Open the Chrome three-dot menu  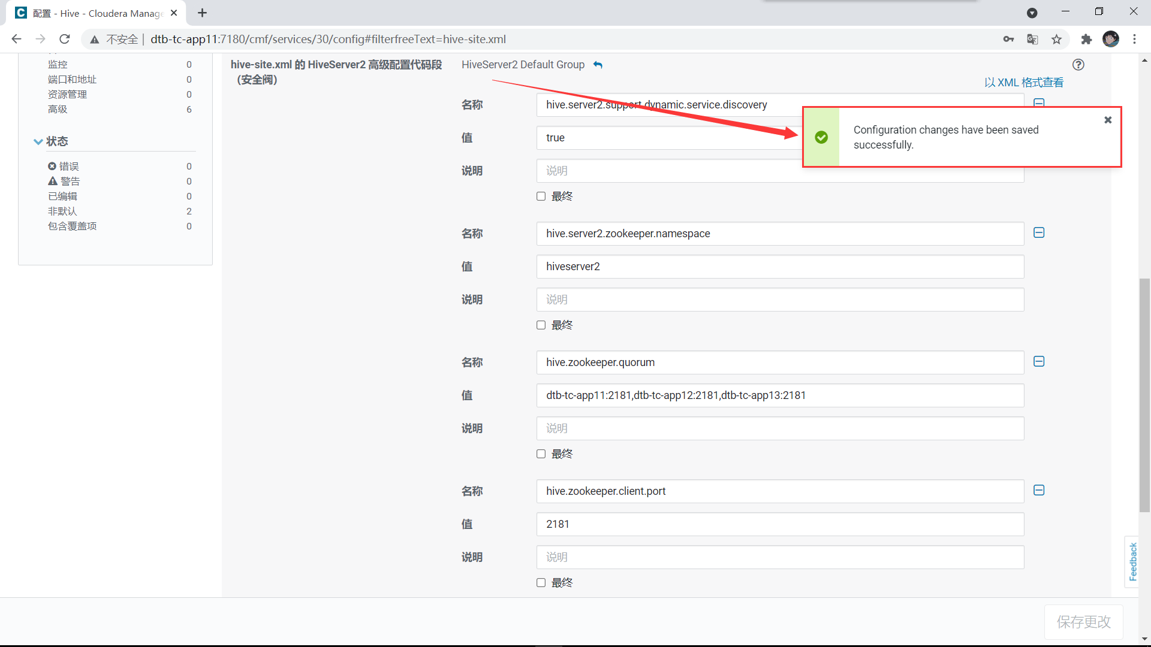[1134, 39]
